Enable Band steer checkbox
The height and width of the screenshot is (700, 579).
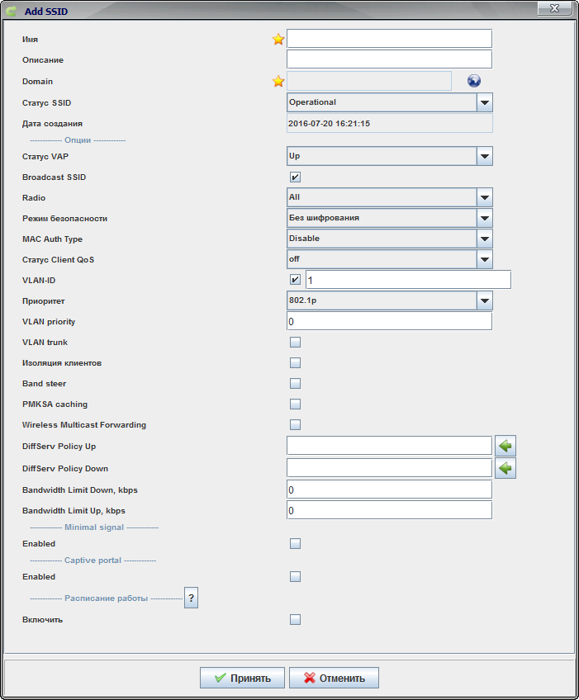coord(295,383)
